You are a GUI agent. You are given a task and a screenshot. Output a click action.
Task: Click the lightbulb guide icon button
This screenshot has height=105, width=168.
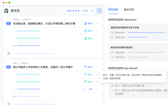click(x=99, y=11)
